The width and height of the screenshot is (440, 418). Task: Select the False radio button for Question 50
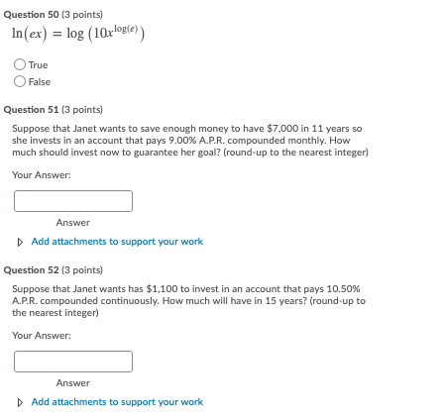[x=20, y=81]
